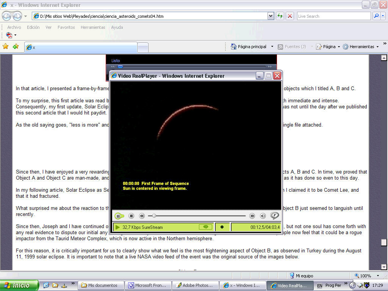Click the fast-forward button in RealPlayer
Image resolution: width=388 pixels, height=291 pixels.
coord(252,216)
